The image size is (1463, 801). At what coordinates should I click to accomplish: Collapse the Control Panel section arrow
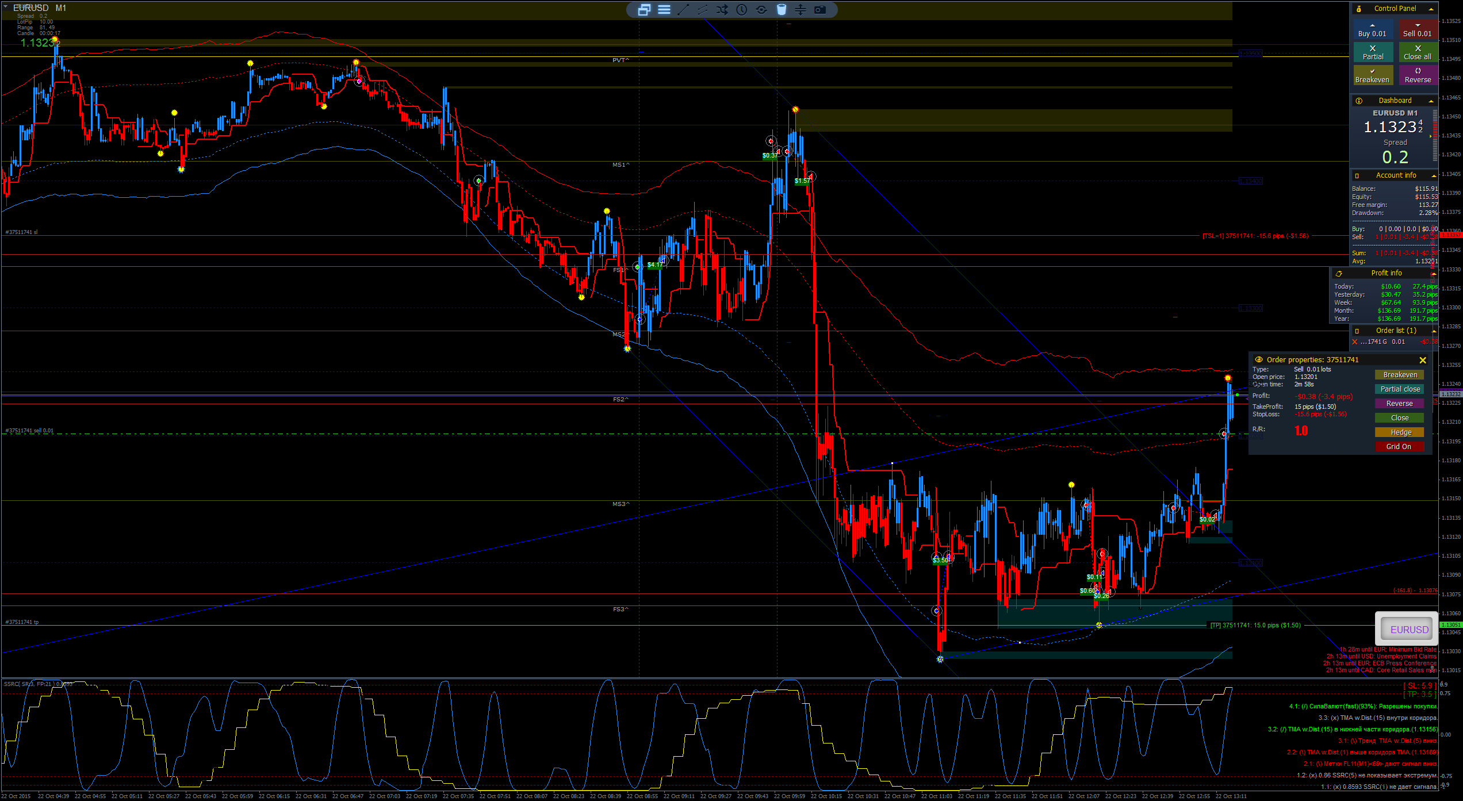pyautogui.click(x=1431, y=9)
